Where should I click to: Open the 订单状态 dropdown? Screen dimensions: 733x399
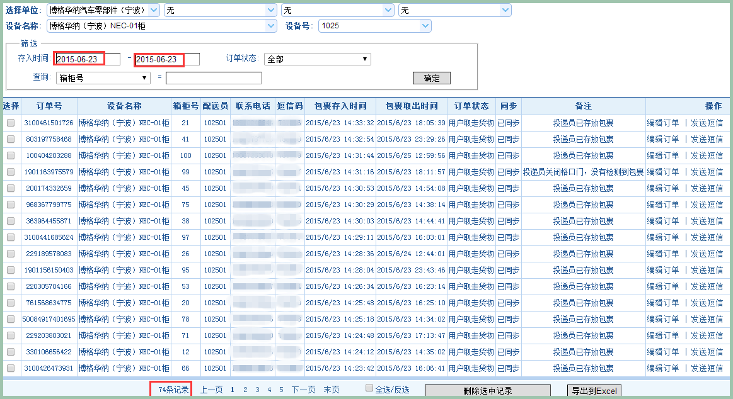(x=317, y=59)
